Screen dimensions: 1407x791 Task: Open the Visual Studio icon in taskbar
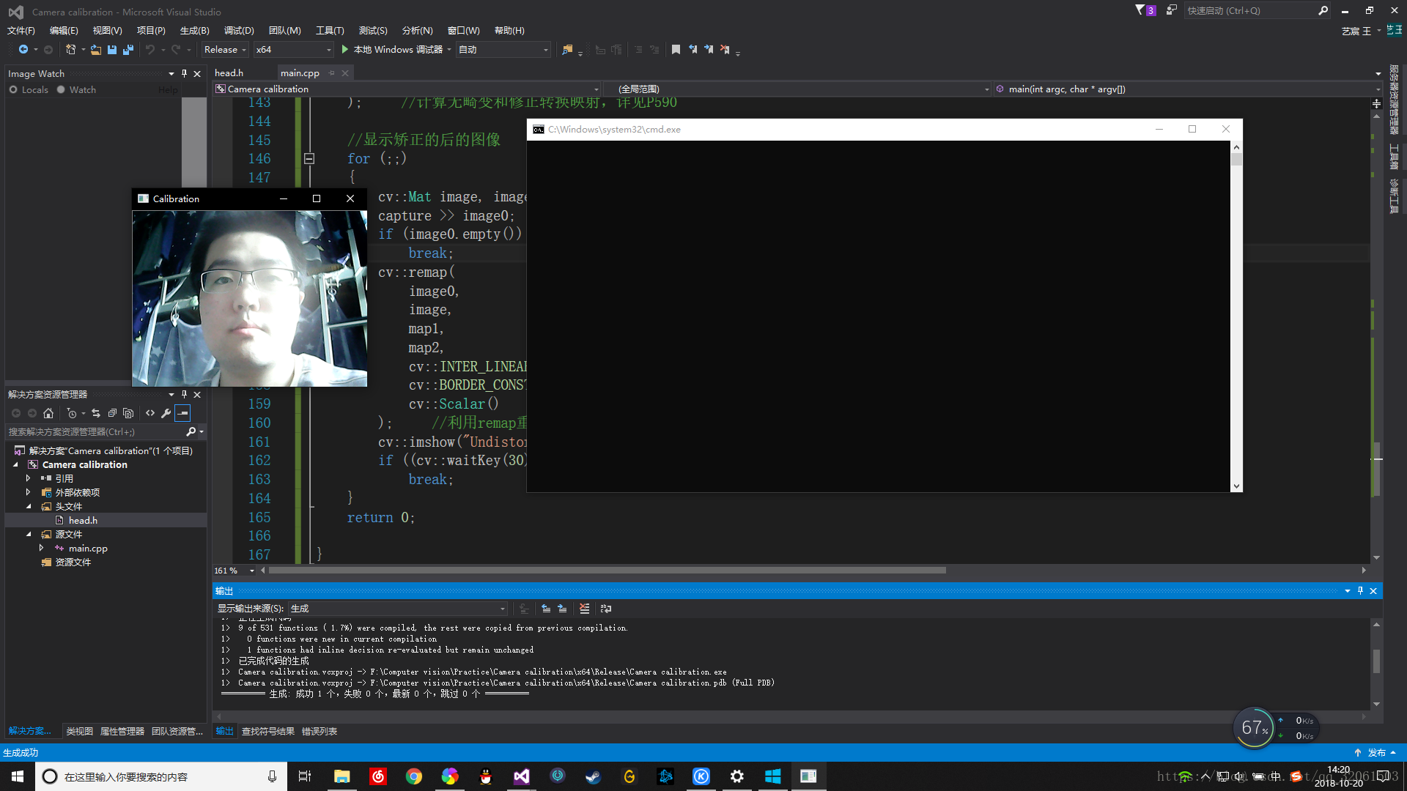pos(521,776)
